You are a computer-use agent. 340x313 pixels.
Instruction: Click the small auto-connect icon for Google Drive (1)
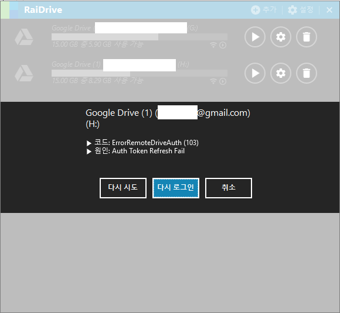(x=223, y=81)
